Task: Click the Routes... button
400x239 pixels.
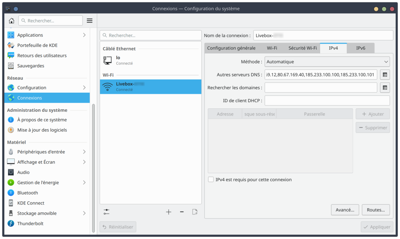Action: [376, 210]
